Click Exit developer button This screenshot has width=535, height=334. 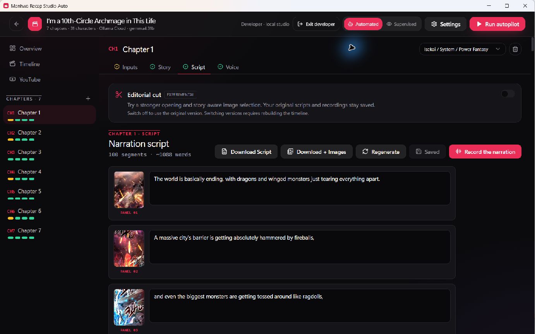click(316, 24)
